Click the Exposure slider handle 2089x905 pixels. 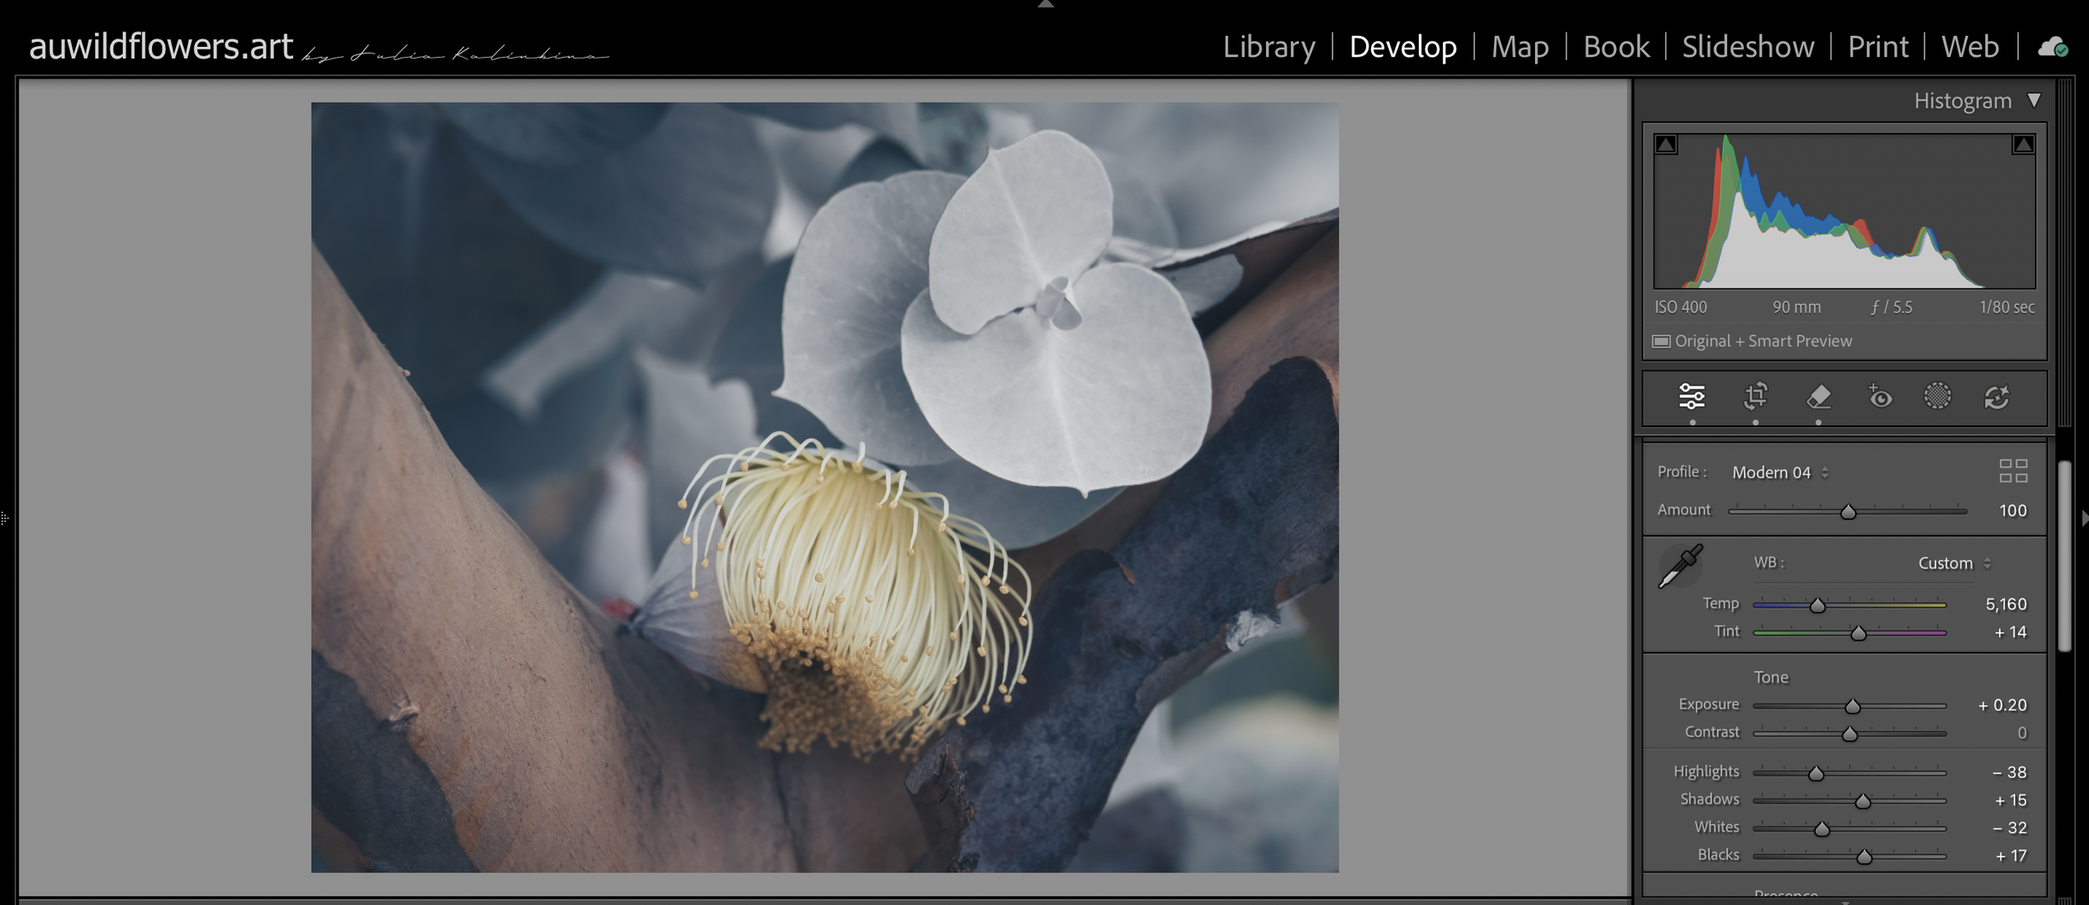tap(1853, 707)
